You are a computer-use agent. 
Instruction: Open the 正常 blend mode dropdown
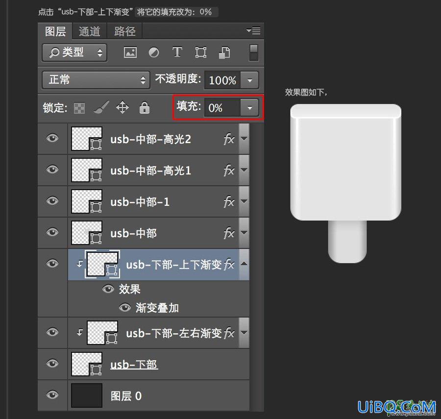coord(96,80)
